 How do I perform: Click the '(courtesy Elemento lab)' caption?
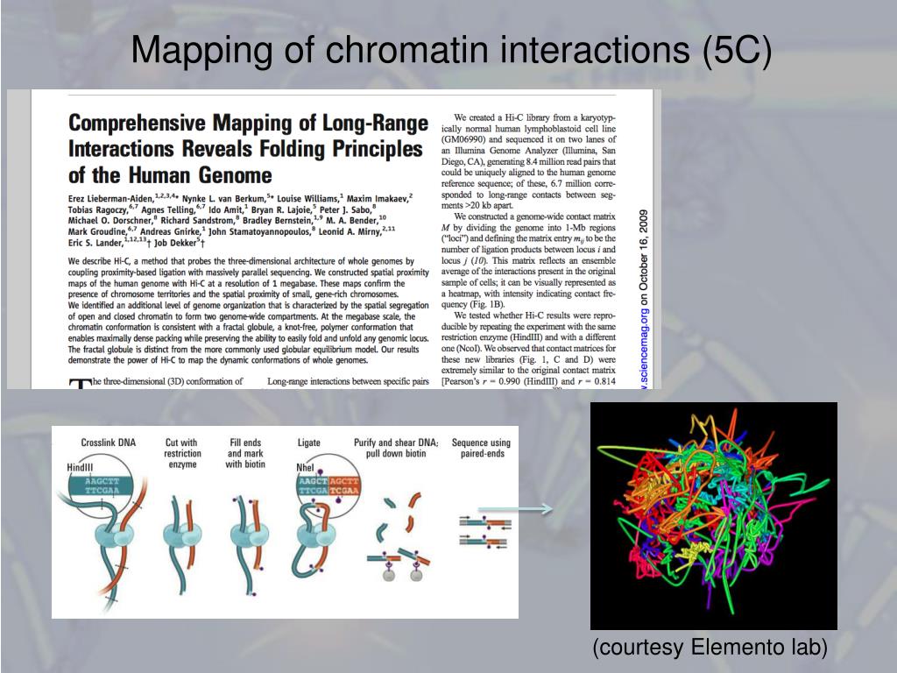tap(710, 648)
